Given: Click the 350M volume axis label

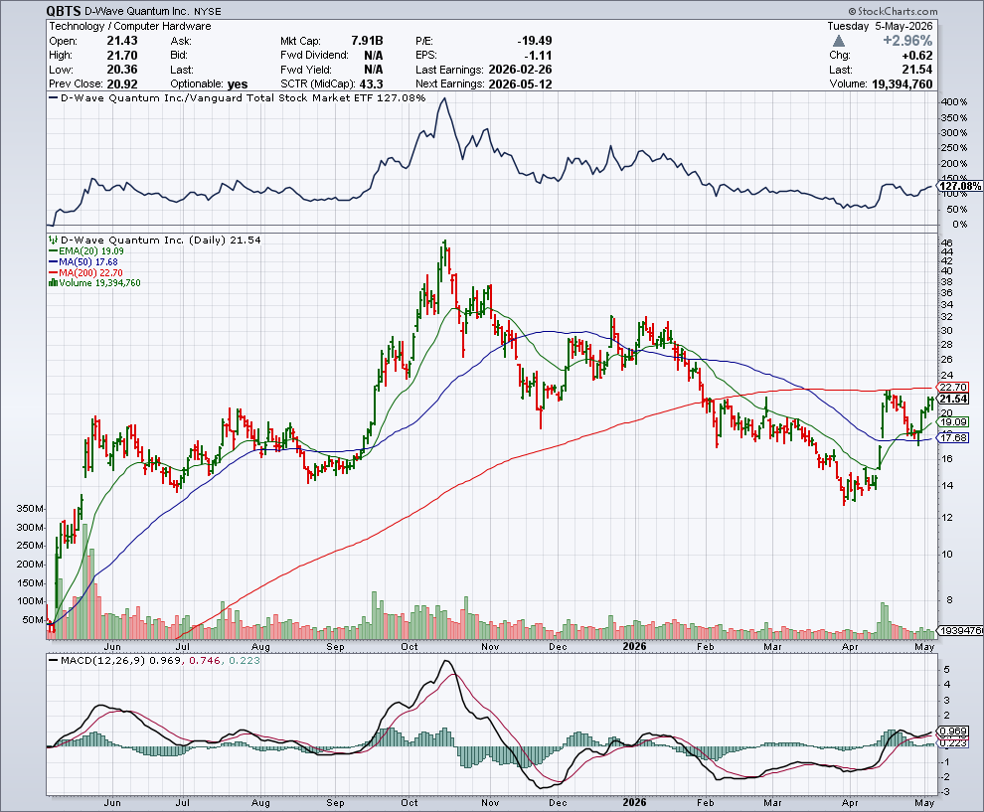Looking at the screenshot, I should pos(30,508).
